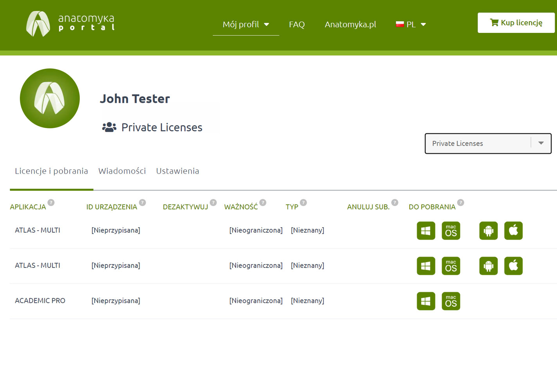Open the Private Licenses combo box
Screen dimensions: 557x387
point(488,143)
